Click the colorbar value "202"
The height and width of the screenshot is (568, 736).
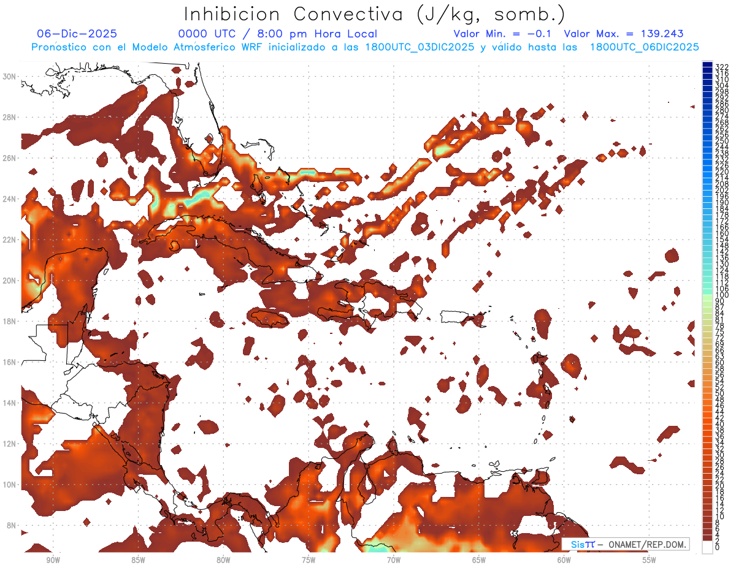pyautogui.click(x=721, y=190)
